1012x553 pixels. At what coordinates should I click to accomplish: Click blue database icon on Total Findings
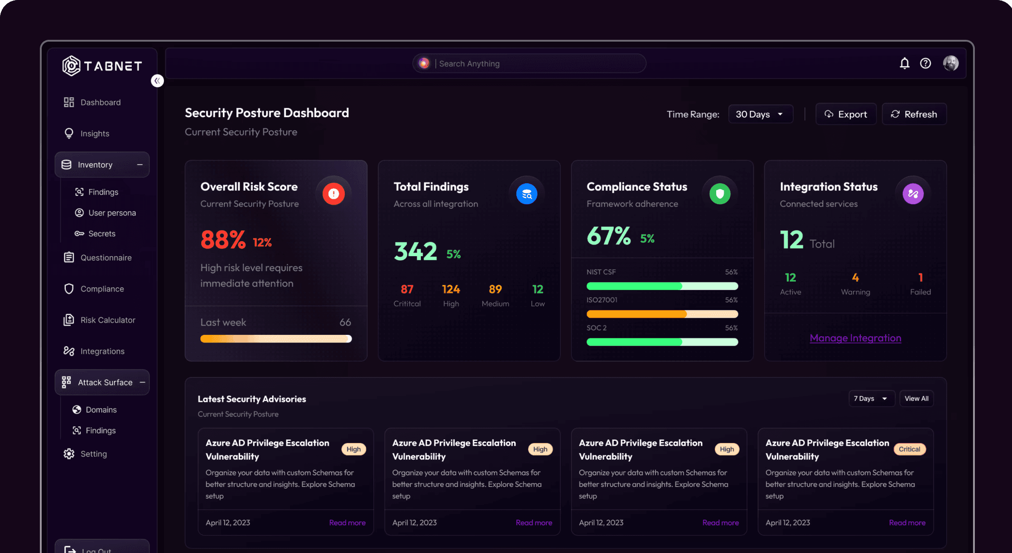pyautogui.click(x=526, y=194)
